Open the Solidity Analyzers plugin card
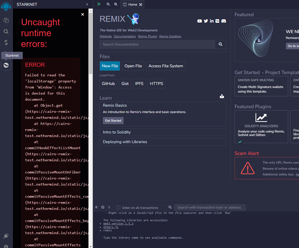 (261, 127)
